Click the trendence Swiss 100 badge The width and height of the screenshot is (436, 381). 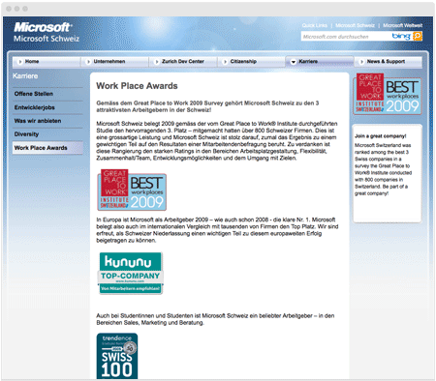point(117,356)
